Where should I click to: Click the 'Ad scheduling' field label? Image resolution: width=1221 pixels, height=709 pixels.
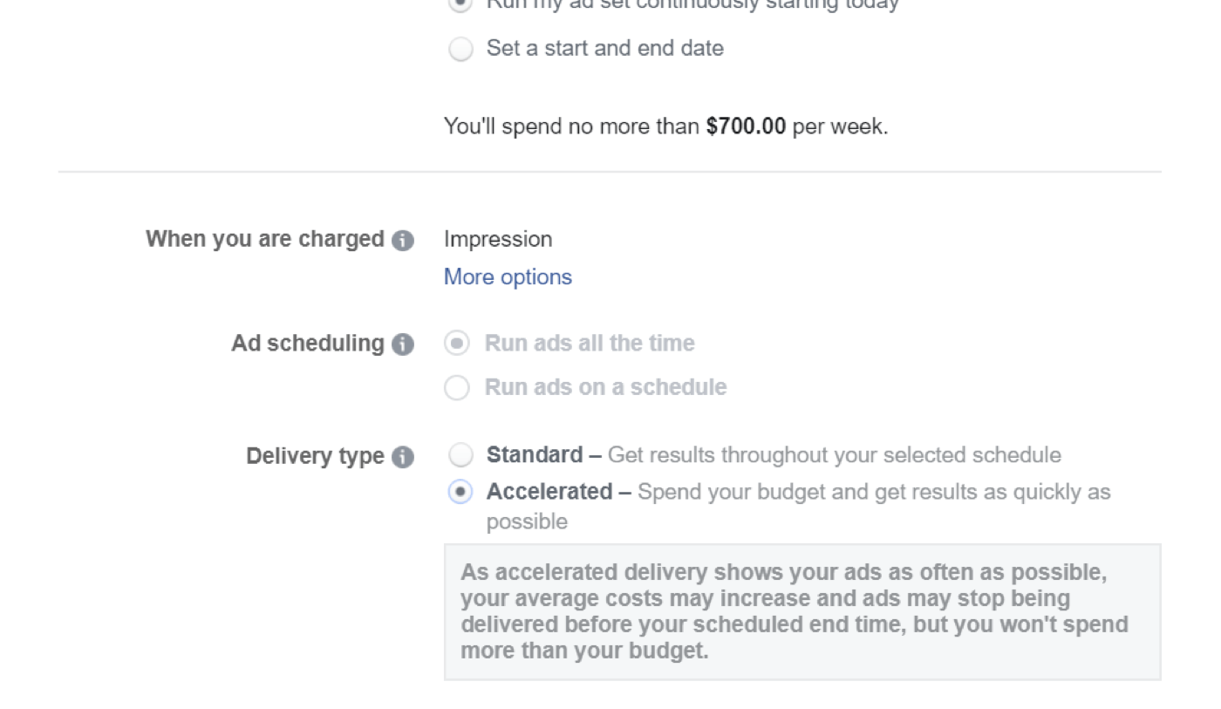coord(308,344)
